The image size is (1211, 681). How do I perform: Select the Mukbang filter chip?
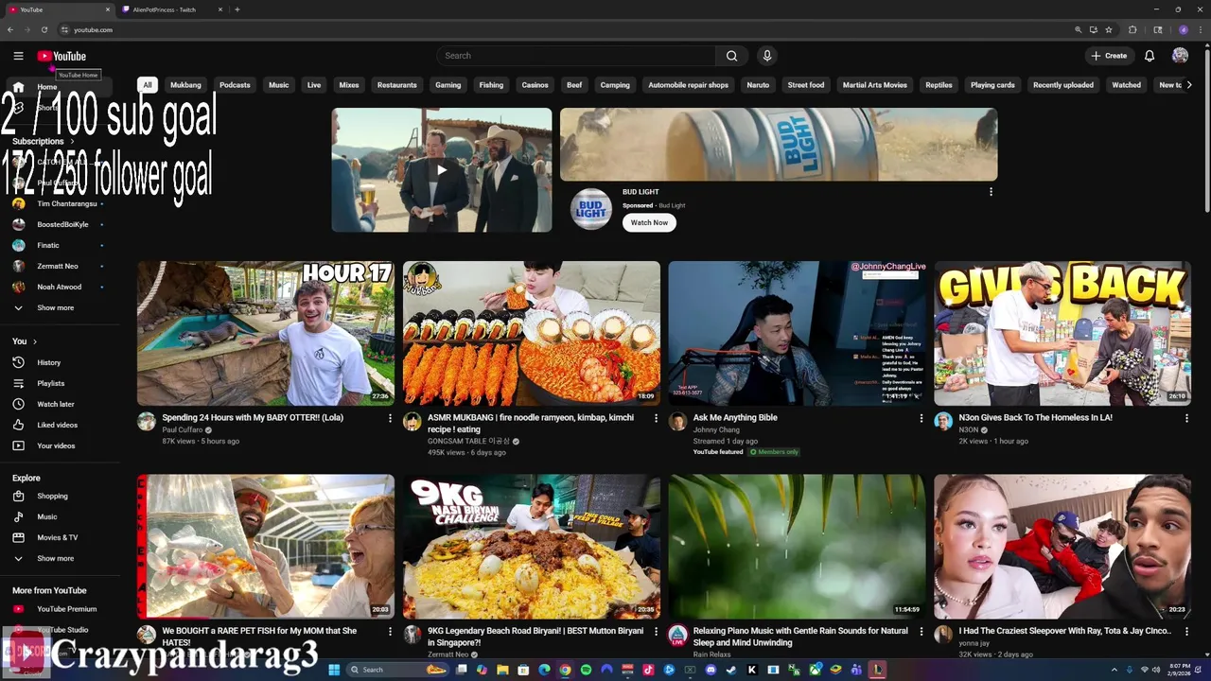pos(185,85)
